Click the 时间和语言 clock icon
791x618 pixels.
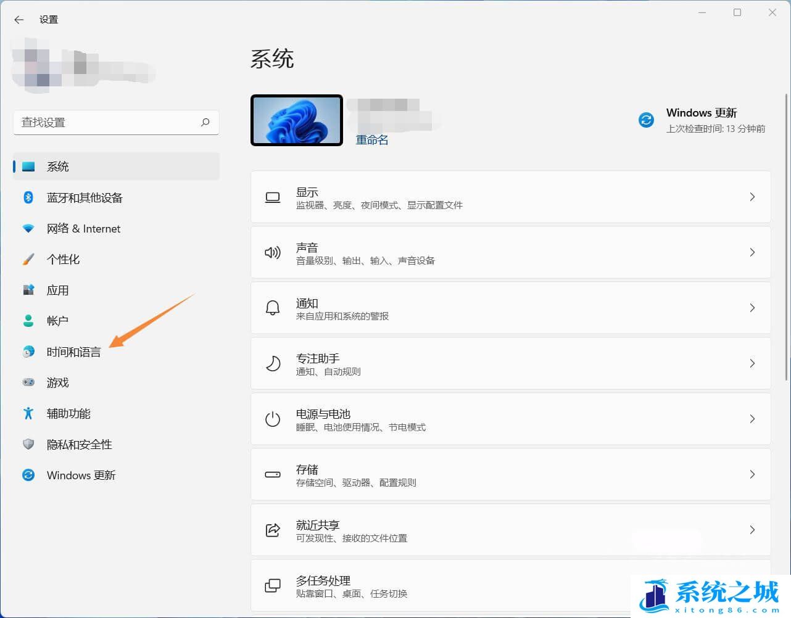point(28,352)
